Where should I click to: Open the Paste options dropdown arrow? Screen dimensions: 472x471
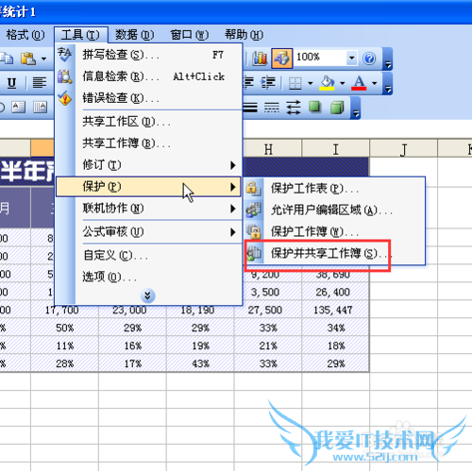[x=43, y=59]
